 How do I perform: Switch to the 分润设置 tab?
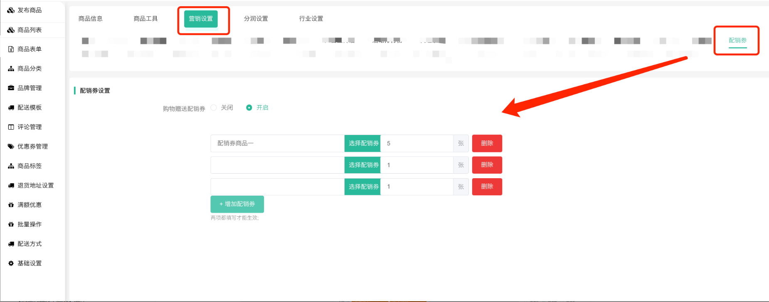point(256,19)
